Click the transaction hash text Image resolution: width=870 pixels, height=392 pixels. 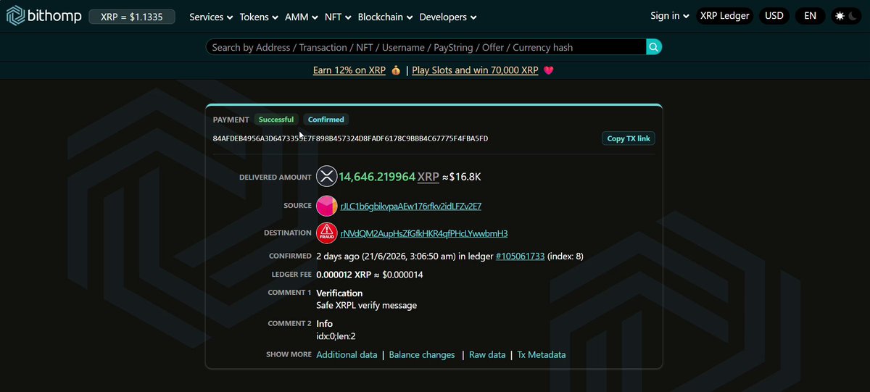tap(350, 138)
